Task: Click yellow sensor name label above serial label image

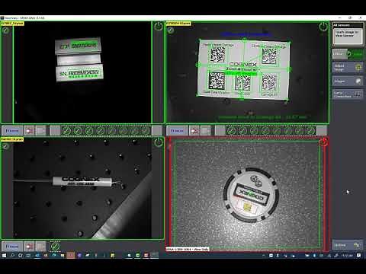Action: coord(12,24)
